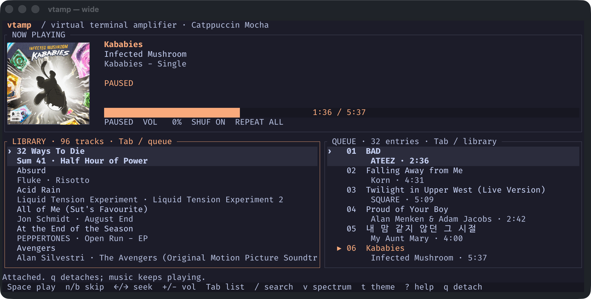Select At the End of the Season track

point(162,234)
